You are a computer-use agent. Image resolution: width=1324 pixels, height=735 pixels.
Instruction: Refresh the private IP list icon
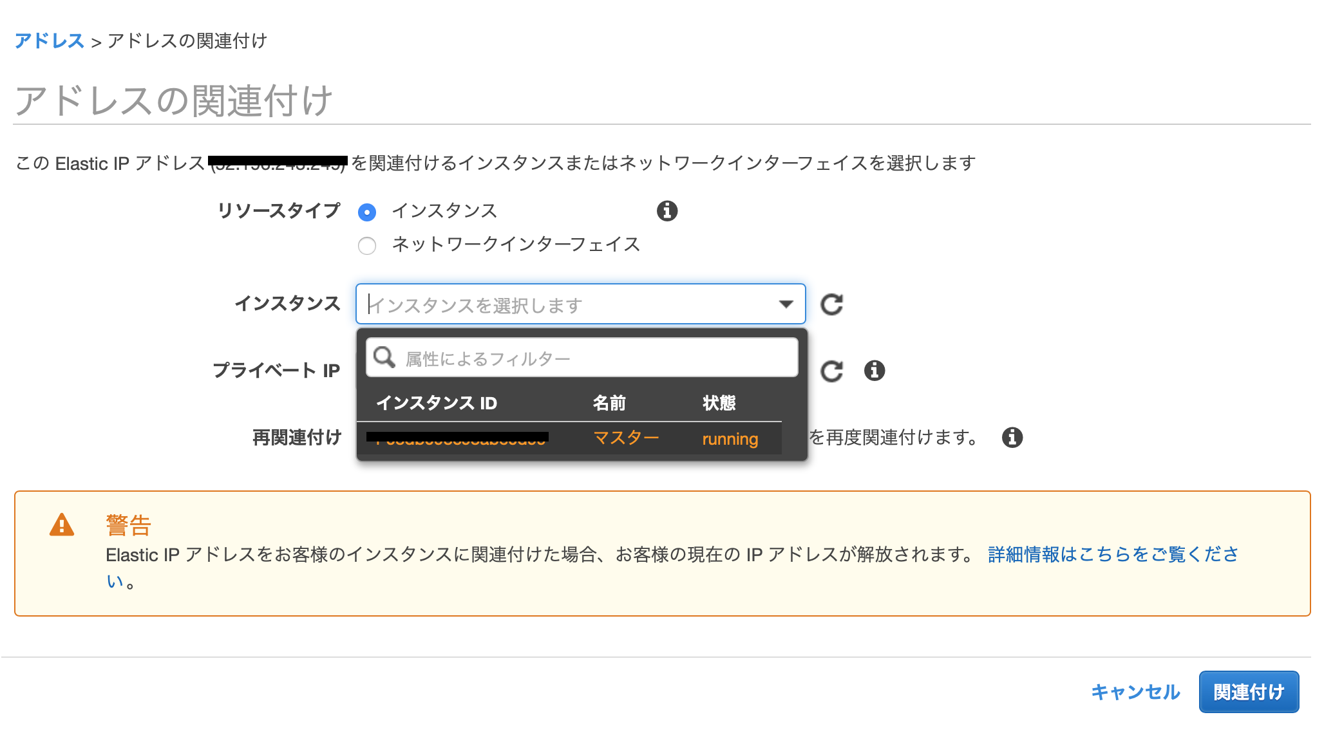coord(832,371)
